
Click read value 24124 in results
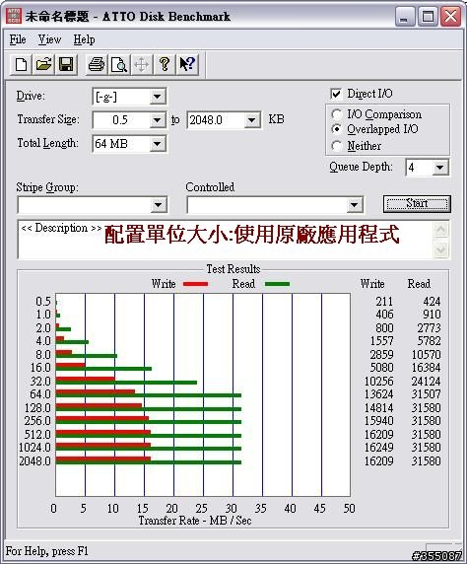[x=426, y=382]
